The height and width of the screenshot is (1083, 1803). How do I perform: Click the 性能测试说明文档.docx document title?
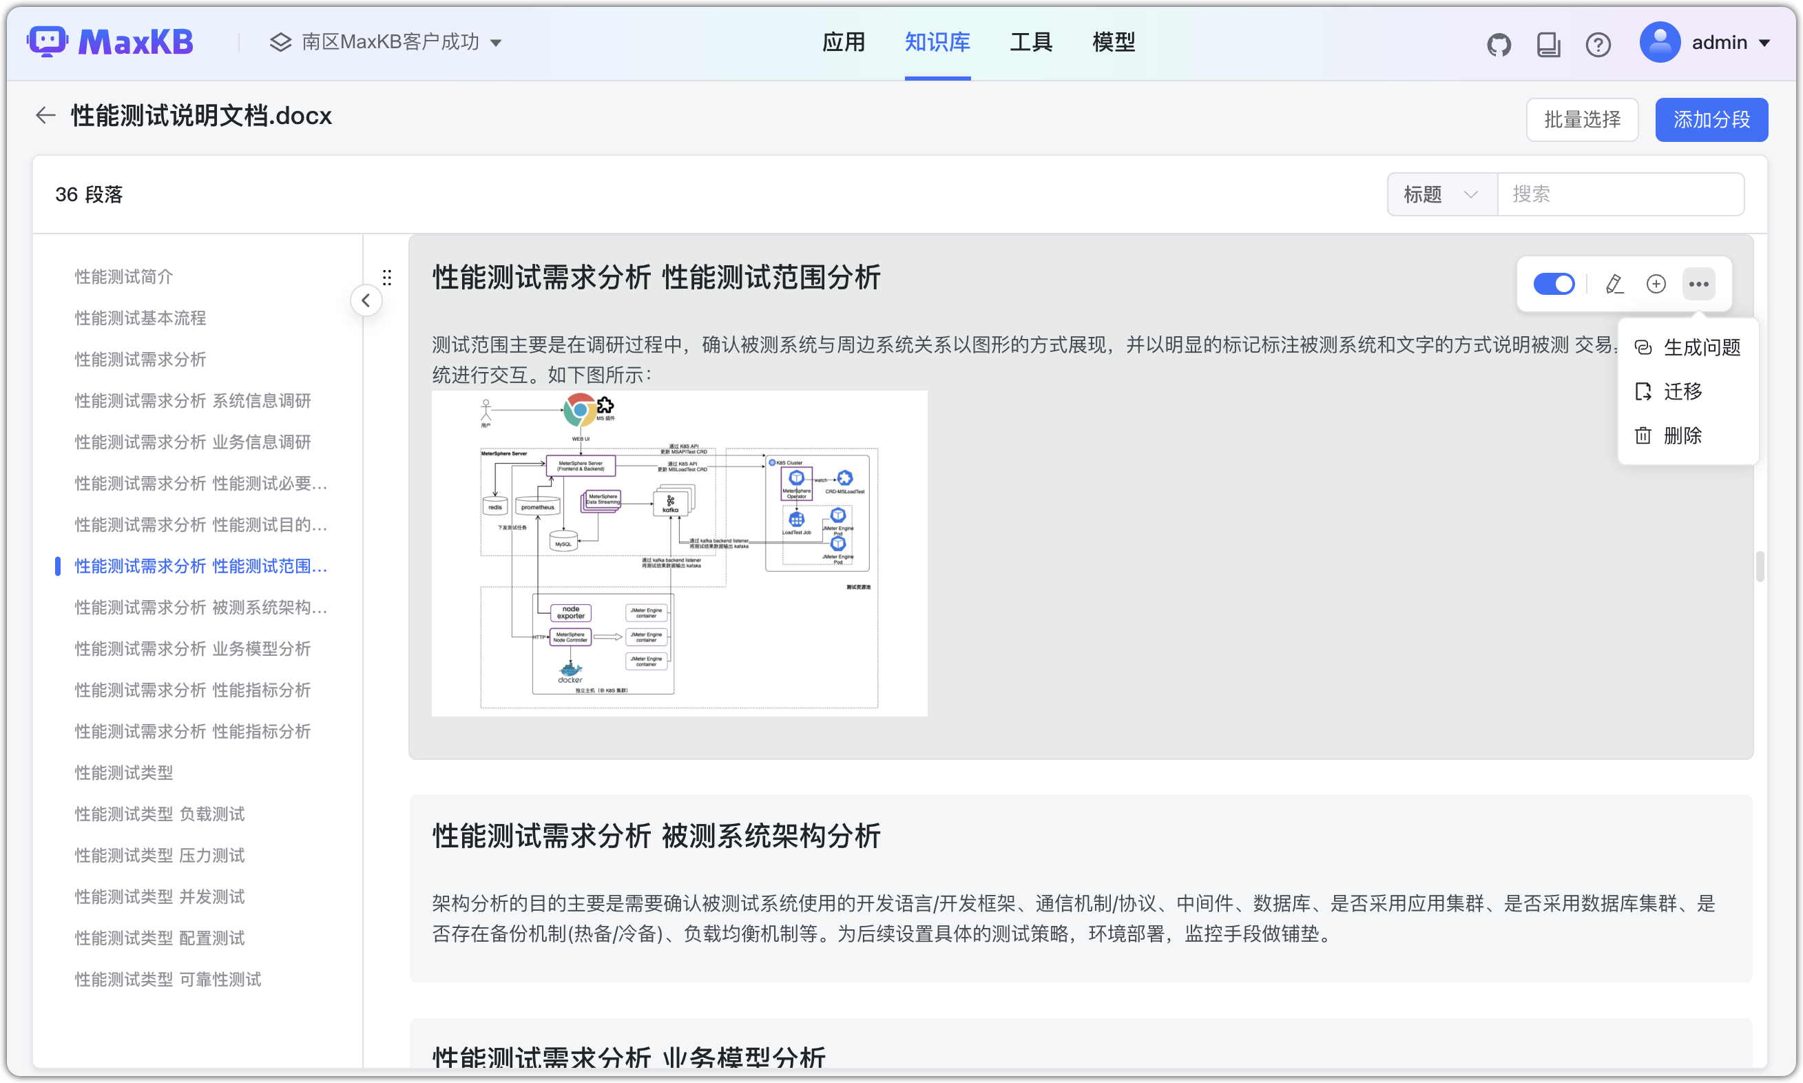coord(201,115)
